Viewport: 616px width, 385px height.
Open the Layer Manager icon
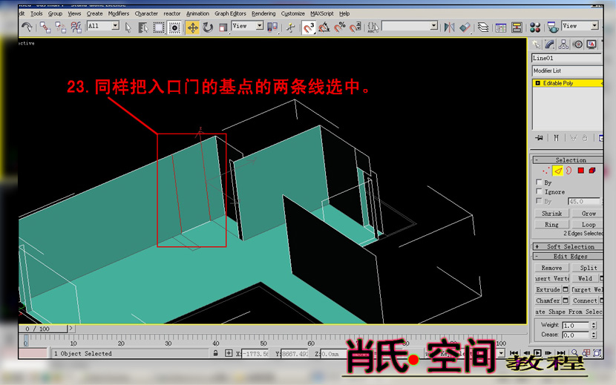point(483,27)
